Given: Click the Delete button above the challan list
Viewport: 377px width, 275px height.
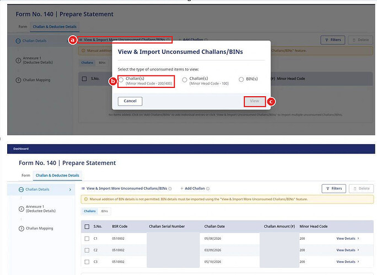Looking at the screenshot, I should pos(362,189).
